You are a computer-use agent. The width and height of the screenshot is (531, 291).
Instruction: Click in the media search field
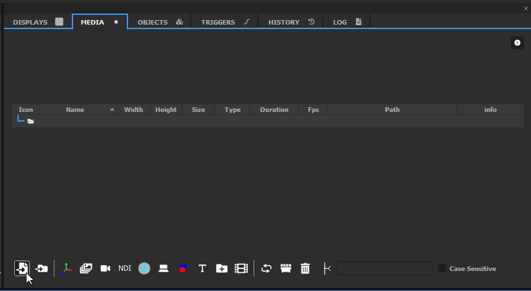[x=384, y=268]
